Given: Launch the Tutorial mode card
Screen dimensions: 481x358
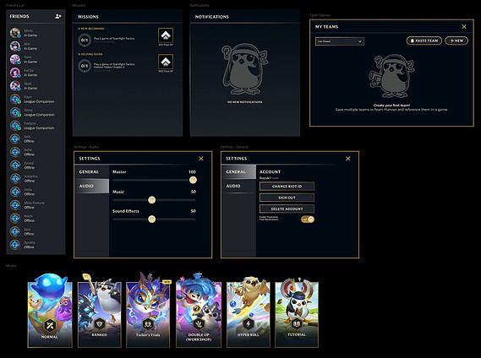Looking at the screenshot, I should [x=297, y=314].
